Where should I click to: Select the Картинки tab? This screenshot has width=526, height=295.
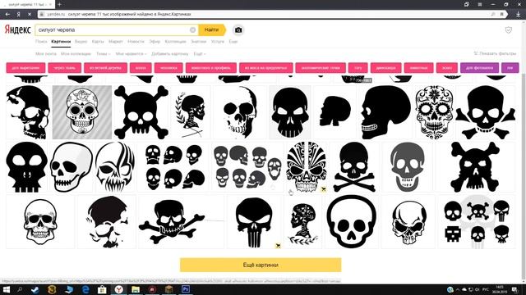[x=61, y=42]
